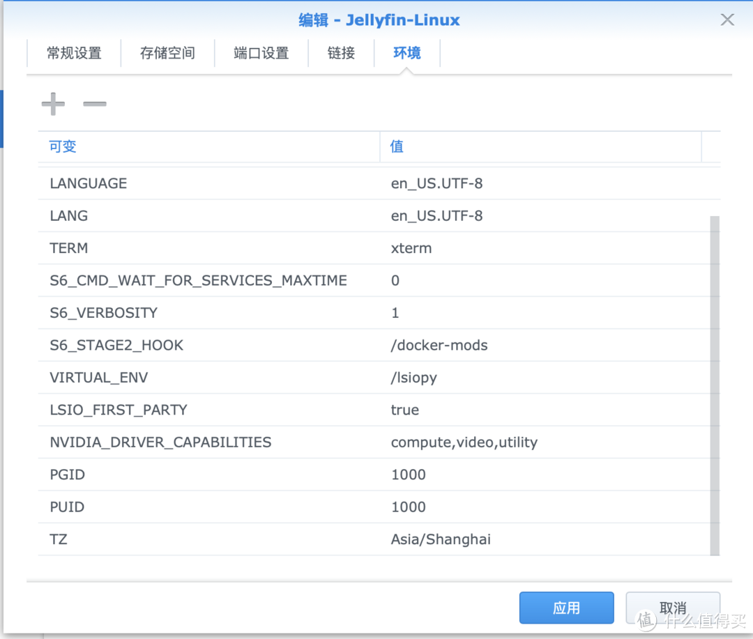Select the PUID variable row

coord(209,507)
